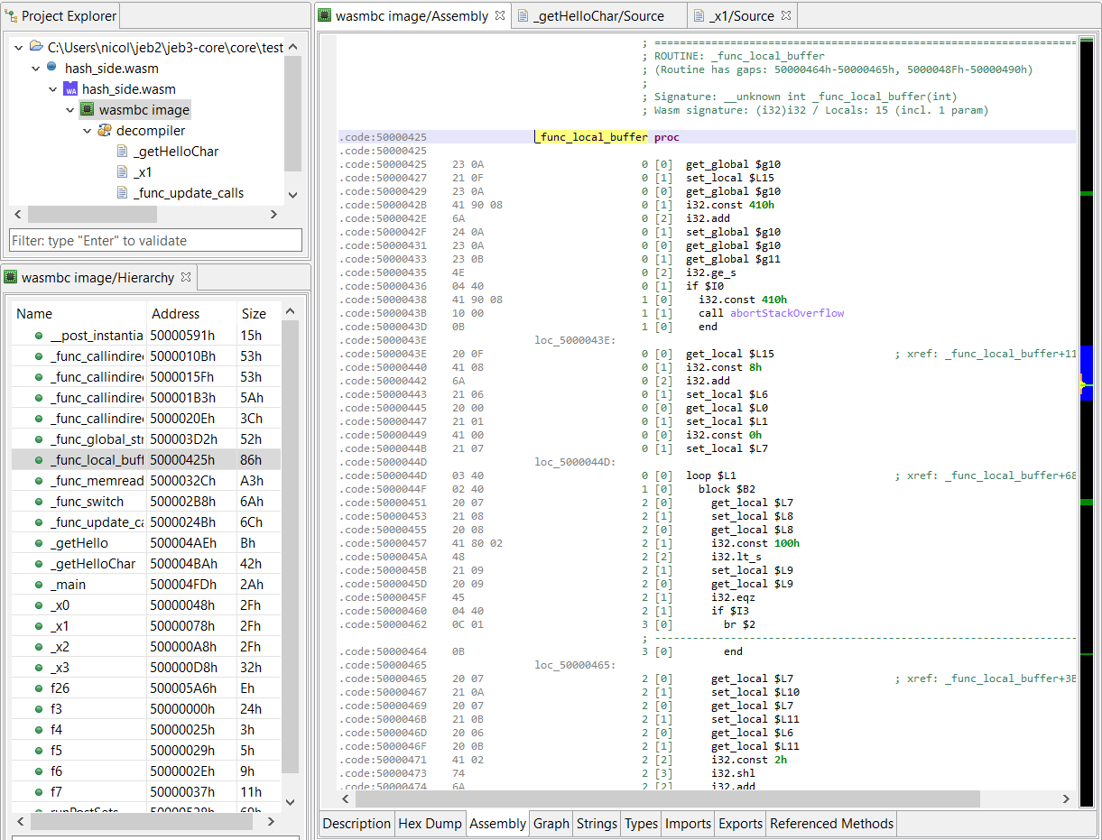
Task: Click the abortStackOverflow call link in assembly
Action: click(787, 313)
